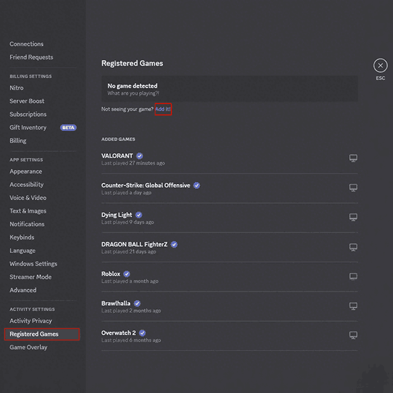The height and width of the screenshot is (393, 393).
Task: Toggle overlay monitor icon for VALORANT
Action: tap(353, 158)
